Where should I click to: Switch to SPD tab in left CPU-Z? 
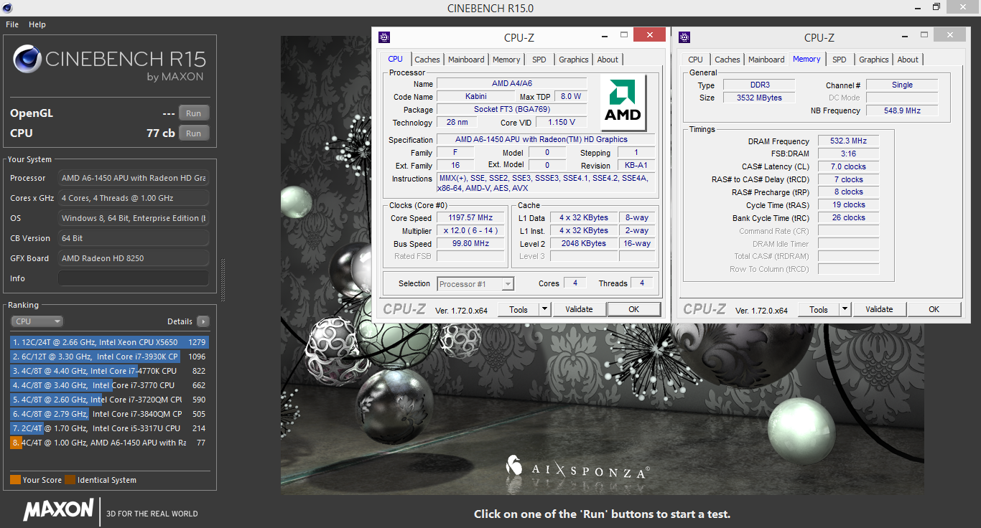pyautogui.click(x=539, y=60)
